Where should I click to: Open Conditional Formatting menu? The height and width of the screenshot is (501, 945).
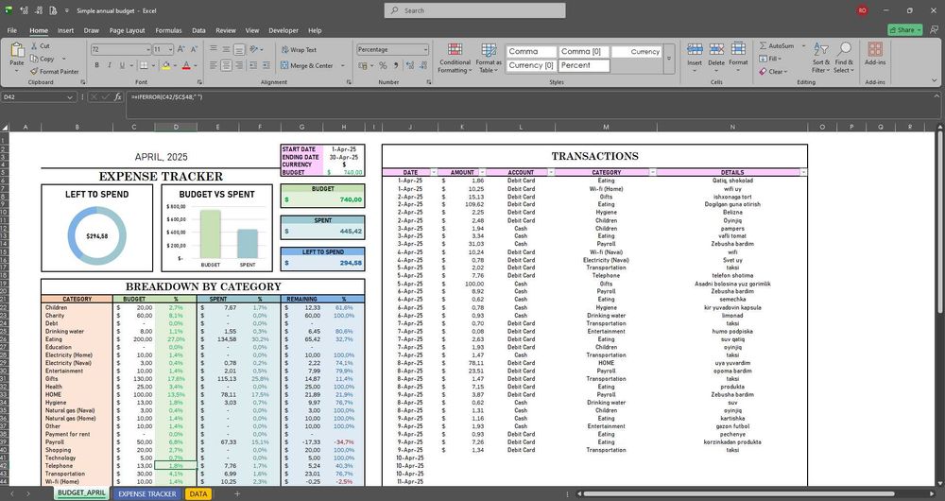[455, 58]
